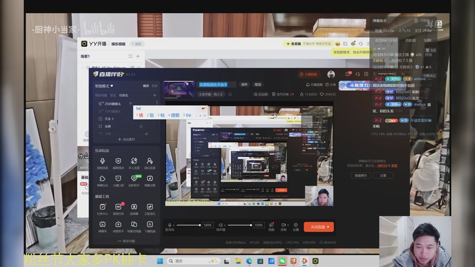Click the stream cover thumbnail
This screenshot has height=267, width=475.
pos(179,90)
